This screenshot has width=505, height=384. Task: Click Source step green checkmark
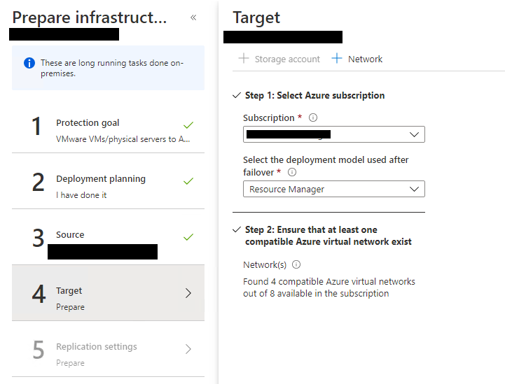click(188, 236)
